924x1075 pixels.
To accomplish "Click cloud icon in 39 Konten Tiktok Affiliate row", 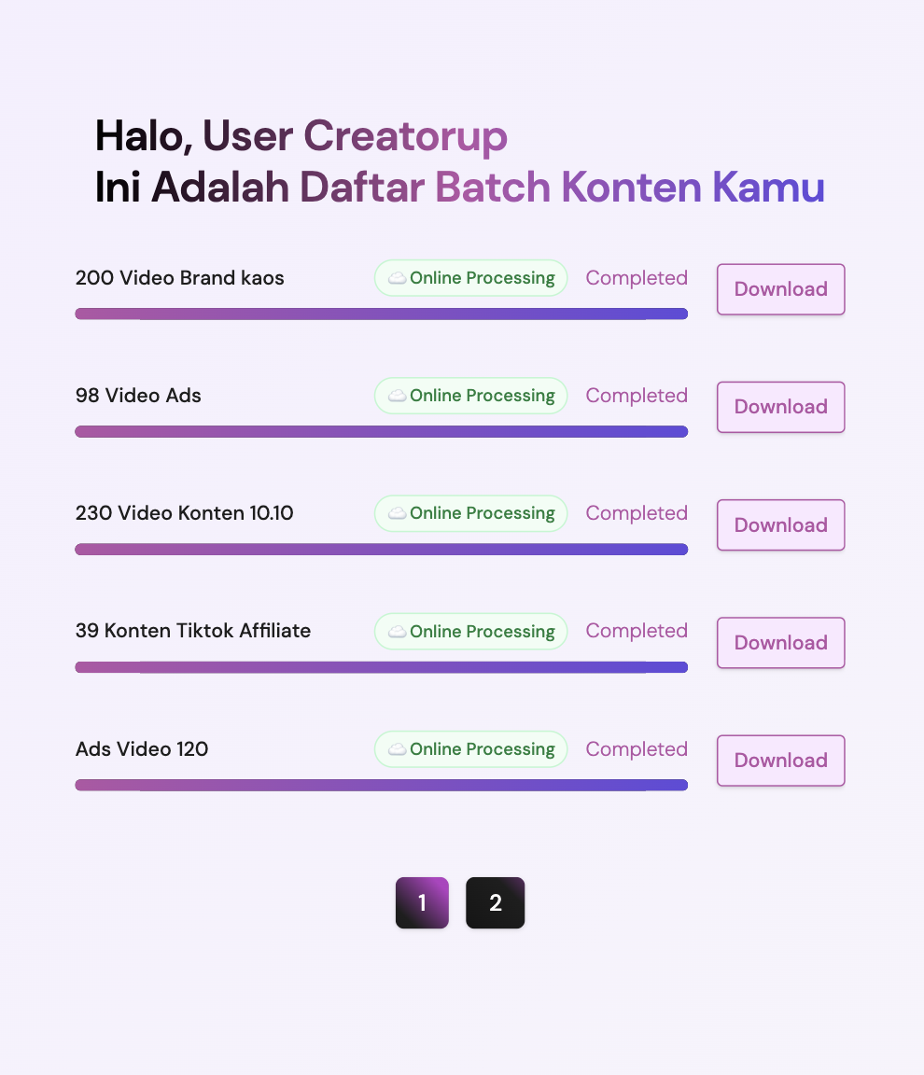I will (x=397, y=632).
